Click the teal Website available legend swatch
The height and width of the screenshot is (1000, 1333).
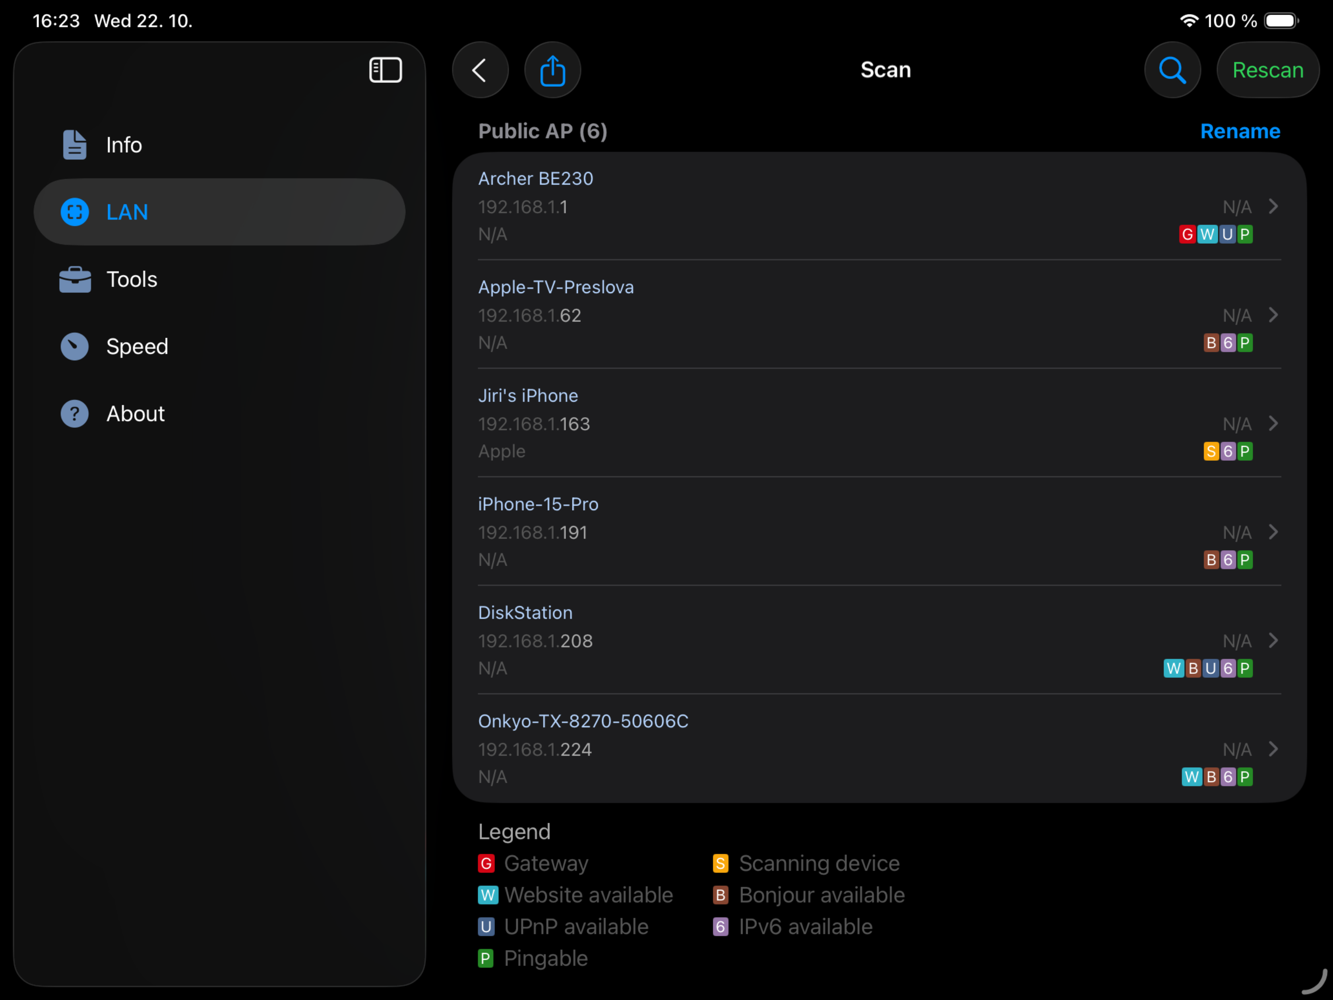(487, 895)
